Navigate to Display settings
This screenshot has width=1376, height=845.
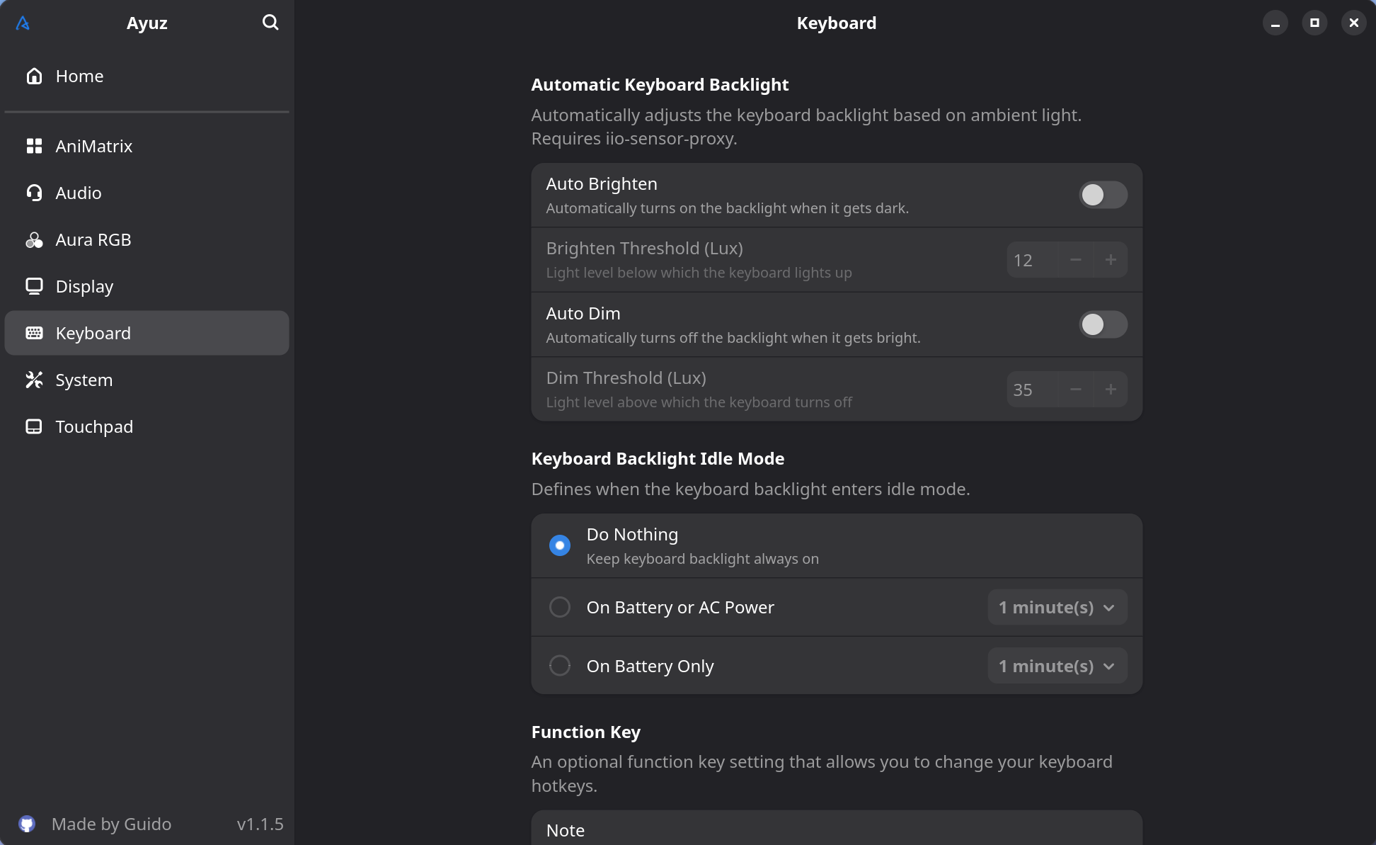[x=147, y=286]
